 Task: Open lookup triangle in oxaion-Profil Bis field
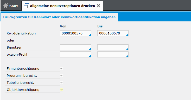coord(127,56)
